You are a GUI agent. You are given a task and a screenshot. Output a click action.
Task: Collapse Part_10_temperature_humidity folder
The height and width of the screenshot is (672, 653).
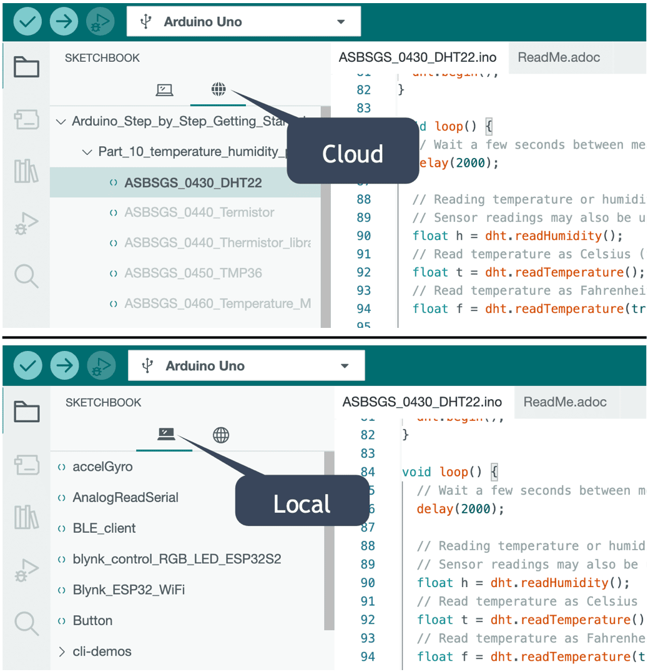(x=87, y=152)
